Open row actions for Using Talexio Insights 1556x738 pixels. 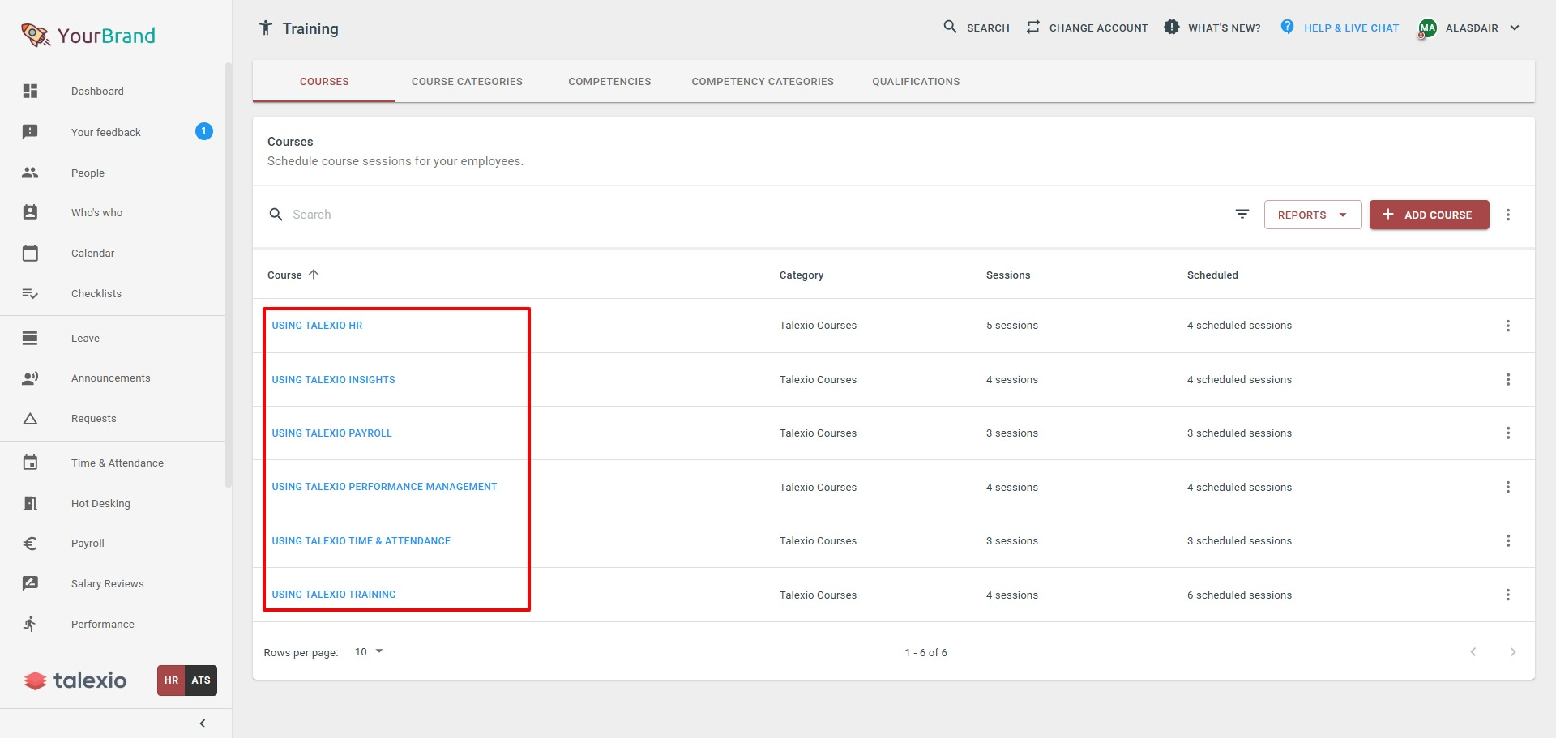click(1507, 379)
